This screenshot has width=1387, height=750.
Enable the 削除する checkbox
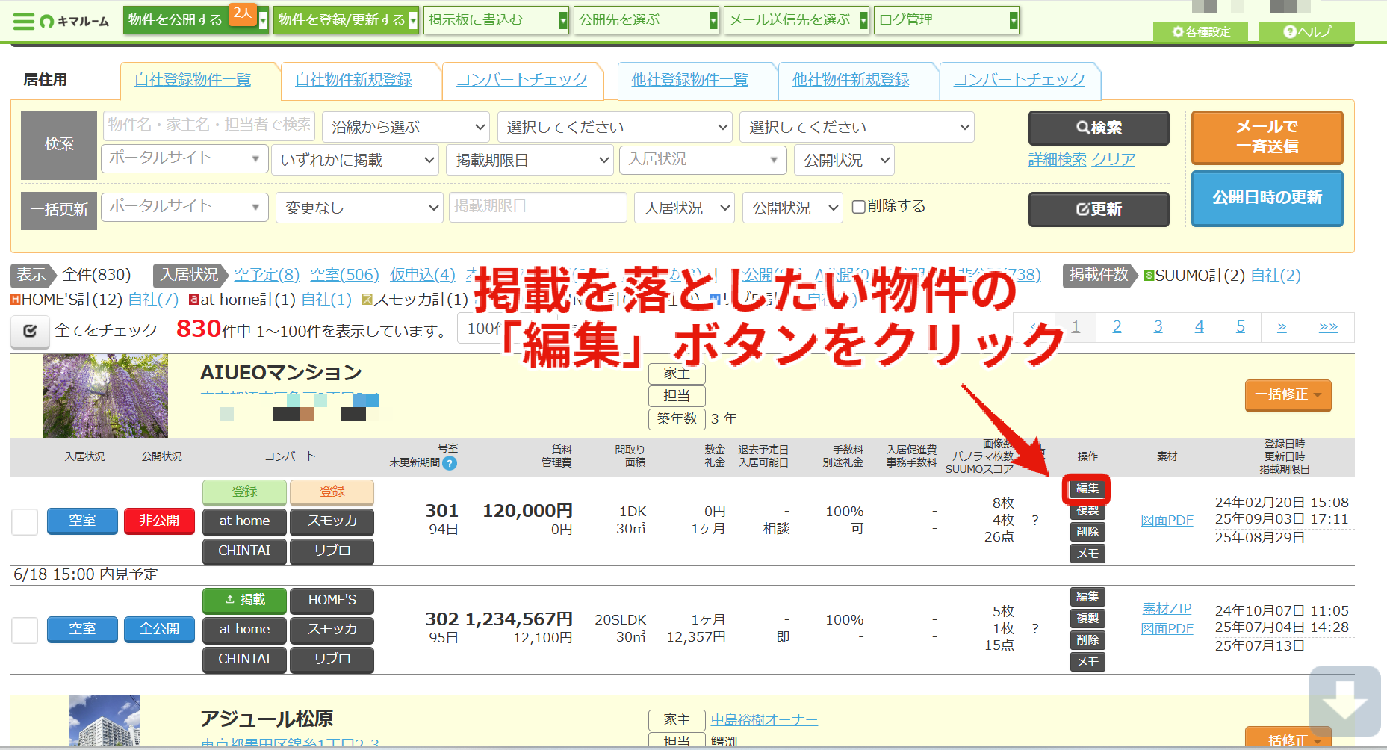[859, 207]
